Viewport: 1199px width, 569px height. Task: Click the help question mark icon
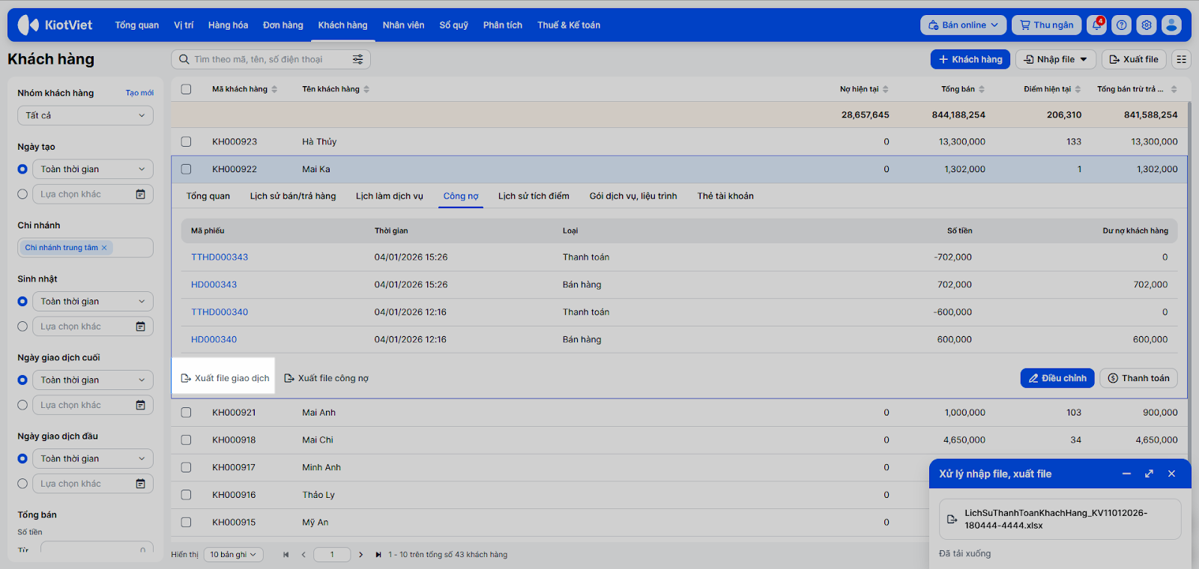point(1121,25)
